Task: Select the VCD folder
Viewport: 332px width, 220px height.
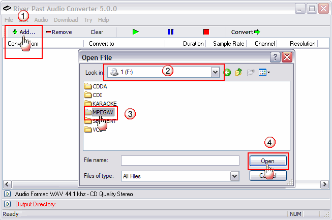Action: tap(93, 130)
